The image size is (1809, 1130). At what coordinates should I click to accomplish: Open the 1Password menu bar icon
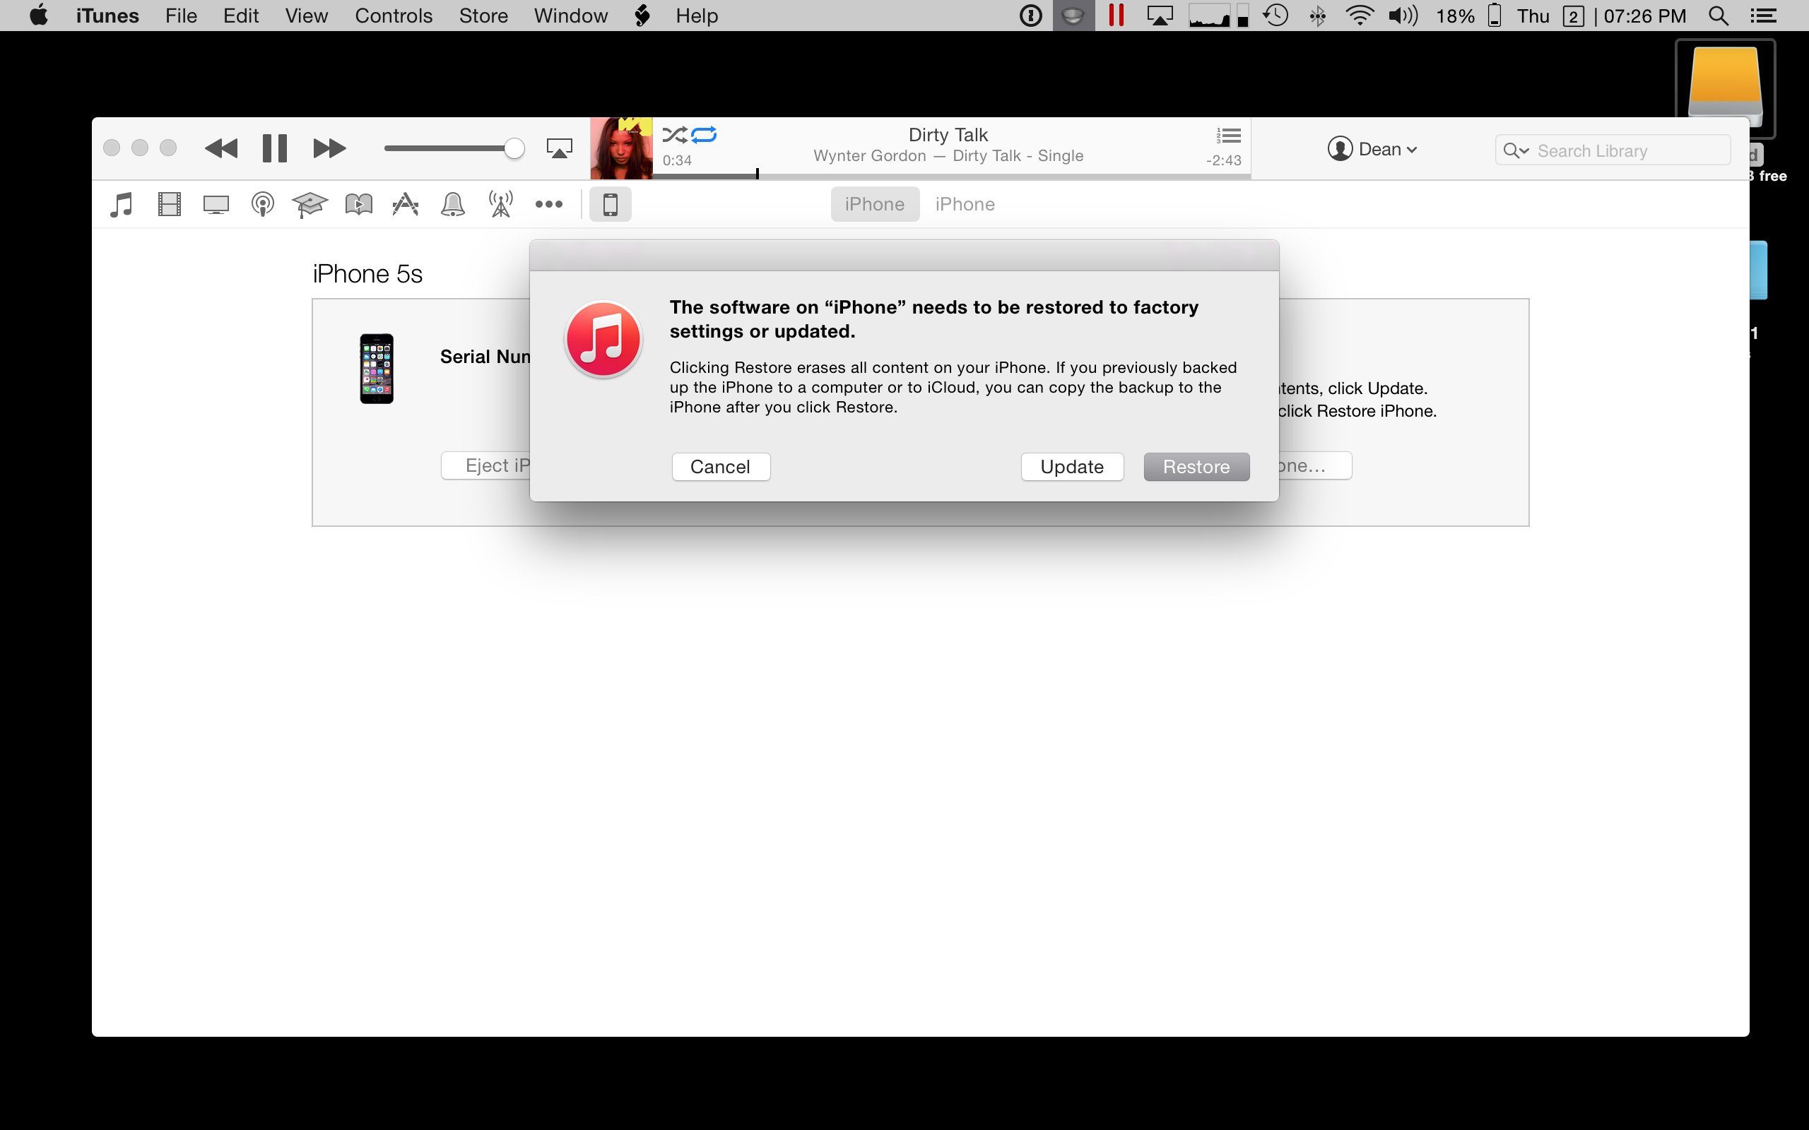pos(1031,16)
